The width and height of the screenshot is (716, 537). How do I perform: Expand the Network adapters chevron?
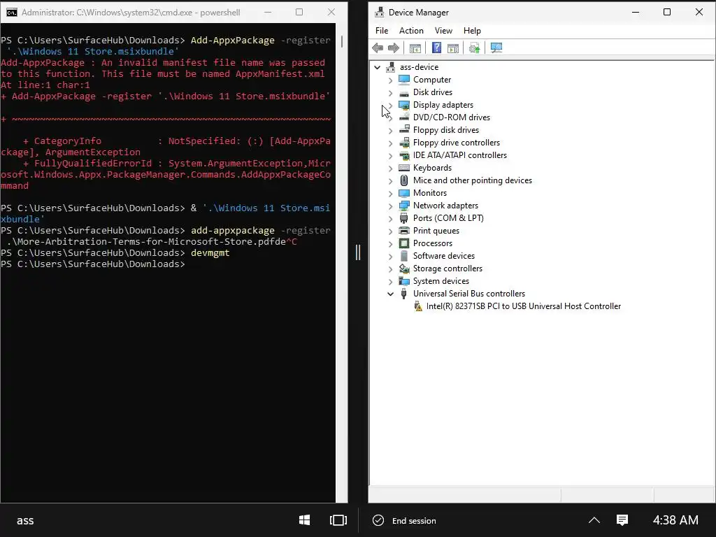click(390, 206)
